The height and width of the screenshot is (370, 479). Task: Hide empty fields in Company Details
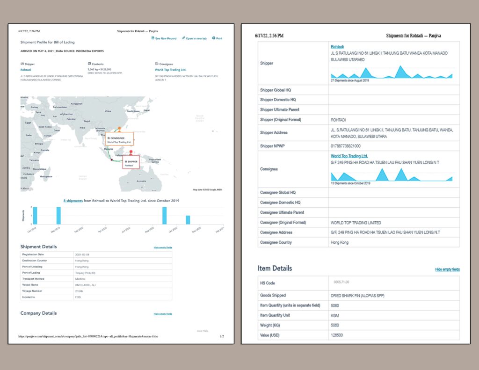click(x=163, y=314)
